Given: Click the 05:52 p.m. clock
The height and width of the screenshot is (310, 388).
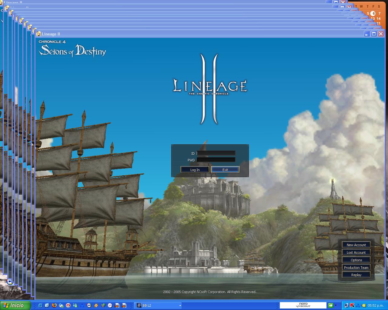Looking at the screenshot, I should pyautogui.click(x=376, y=305).
